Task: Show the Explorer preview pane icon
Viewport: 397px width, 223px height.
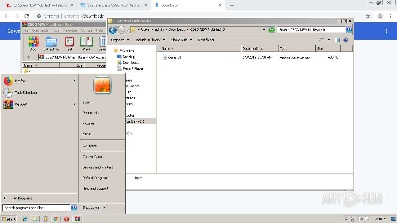Action: coord(337,40)
